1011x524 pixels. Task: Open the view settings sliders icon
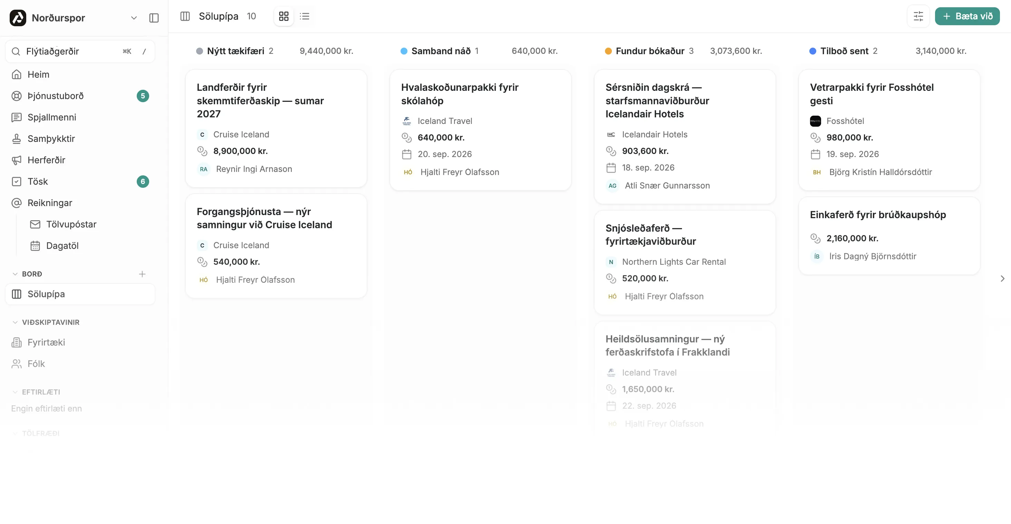pyautogui.click(x=918, y=16)
